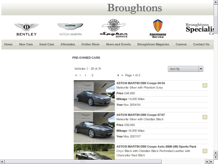View photo of DB9 Coupe 04/54
The image size is (218, 164).
[94, 96]
